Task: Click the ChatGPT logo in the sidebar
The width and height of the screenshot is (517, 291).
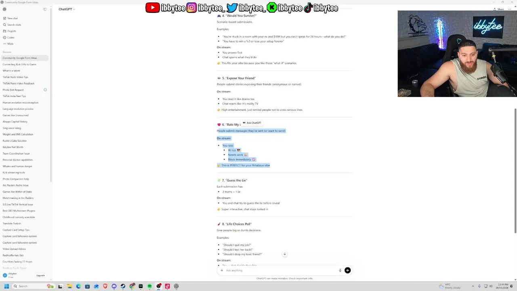Action: pos(4,9)
